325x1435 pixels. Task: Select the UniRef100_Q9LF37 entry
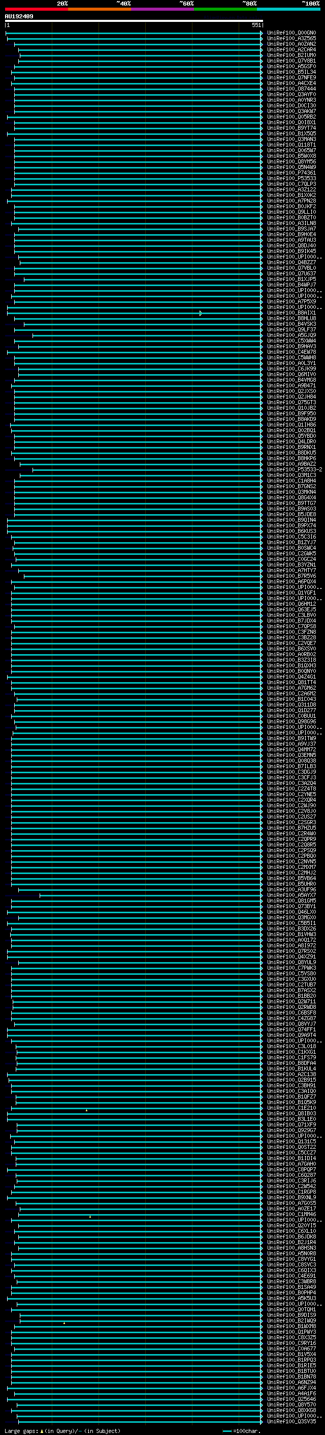(291, 330)
